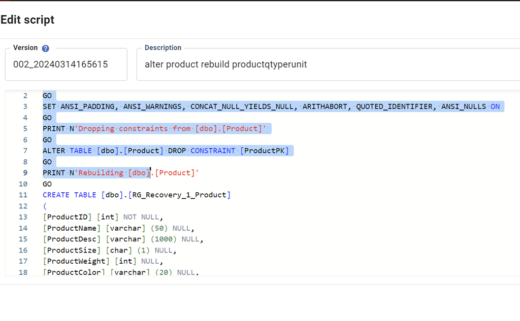Click the GO statement on line 10

(x=47, y=184)
